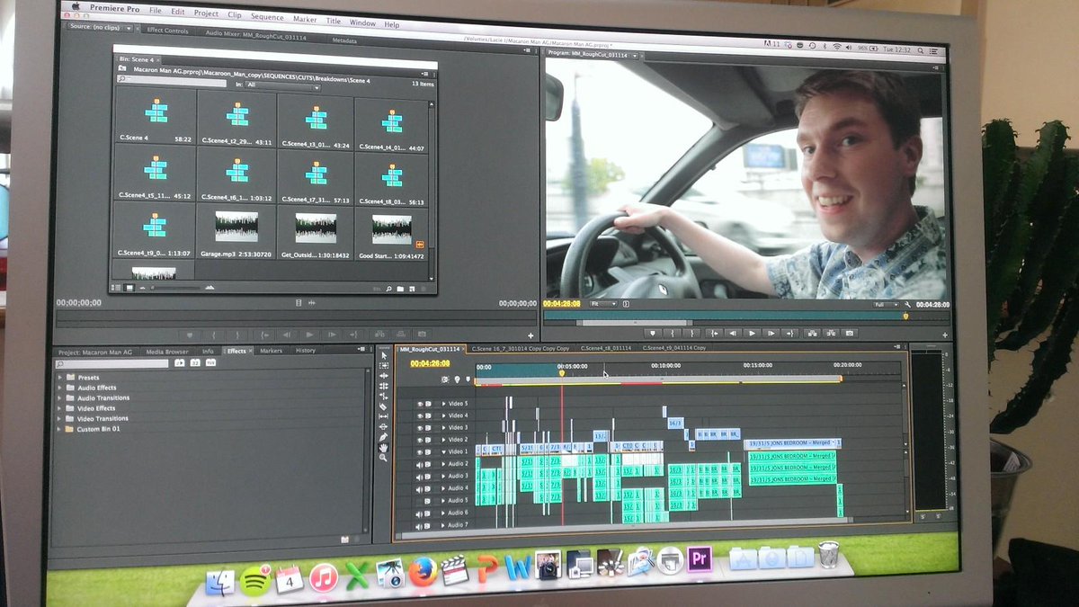Expand the Video Effects folder
This screenshot has height=607, width=1079.
tap(60, 408)
